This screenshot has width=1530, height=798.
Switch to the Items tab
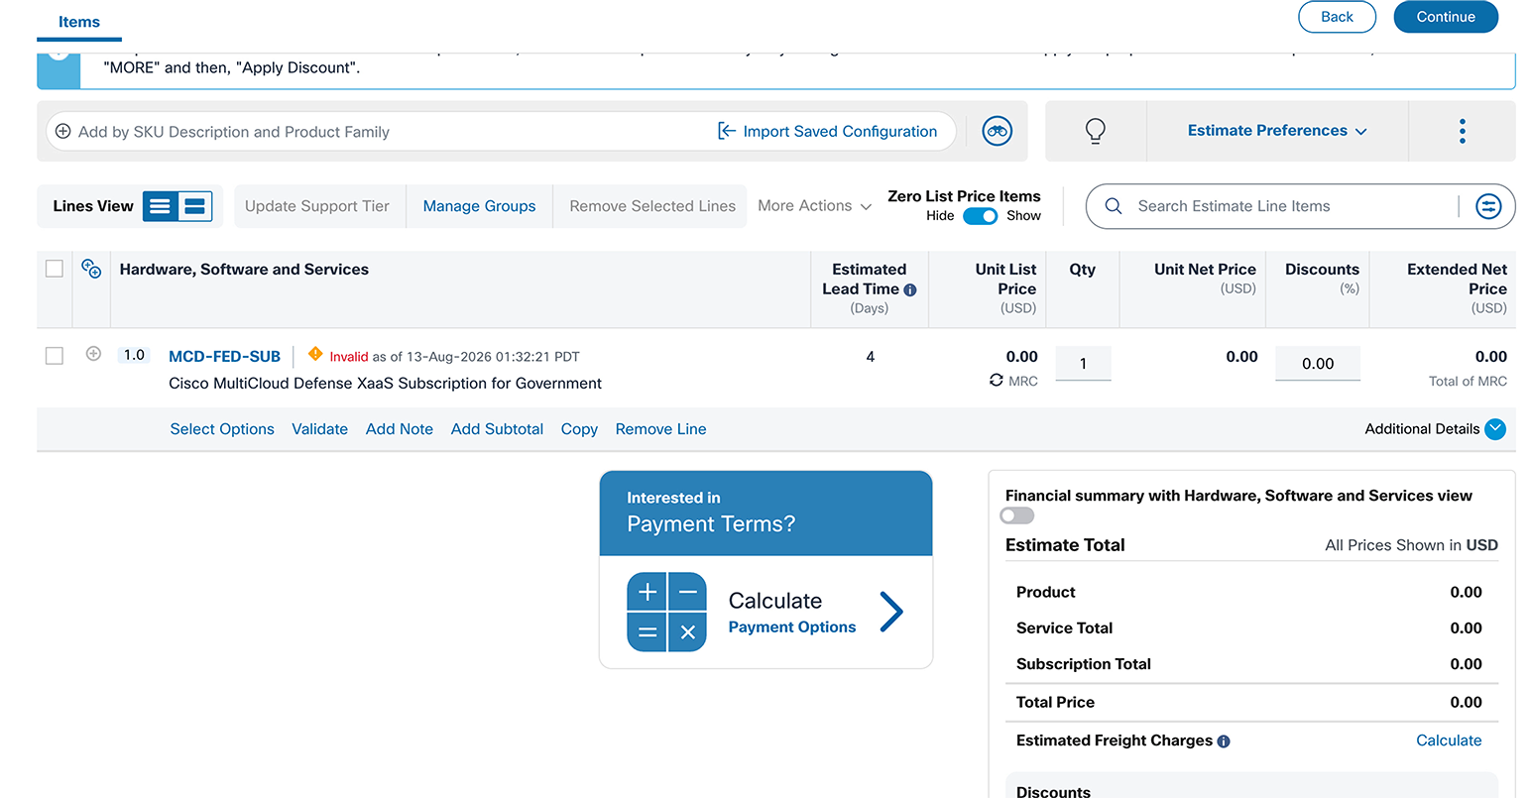pyautogui.click(x=79, y=22)
